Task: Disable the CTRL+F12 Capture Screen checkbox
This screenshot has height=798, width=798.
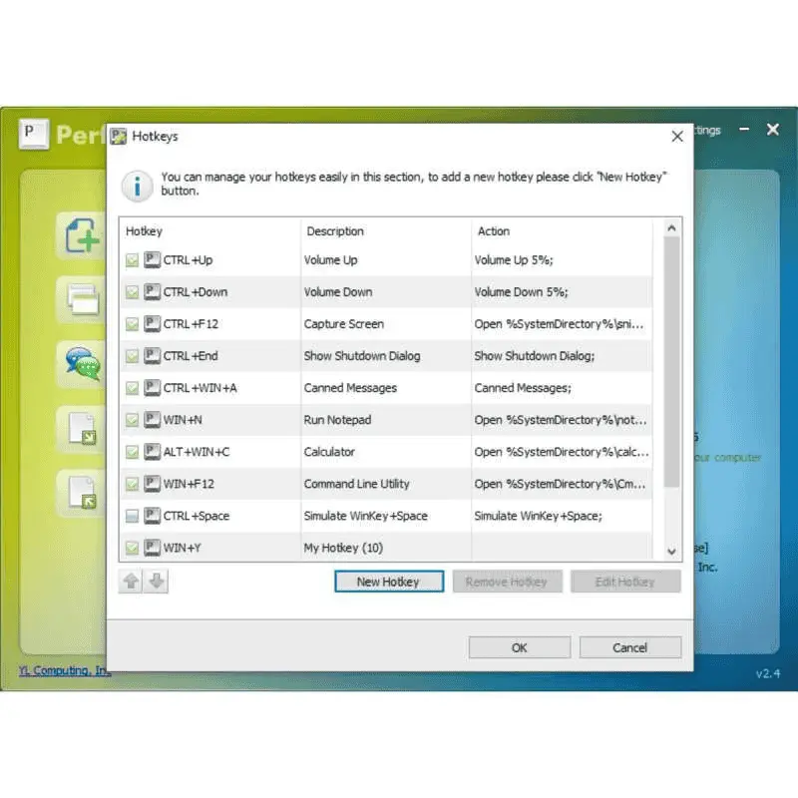Action: click(132, 324)
